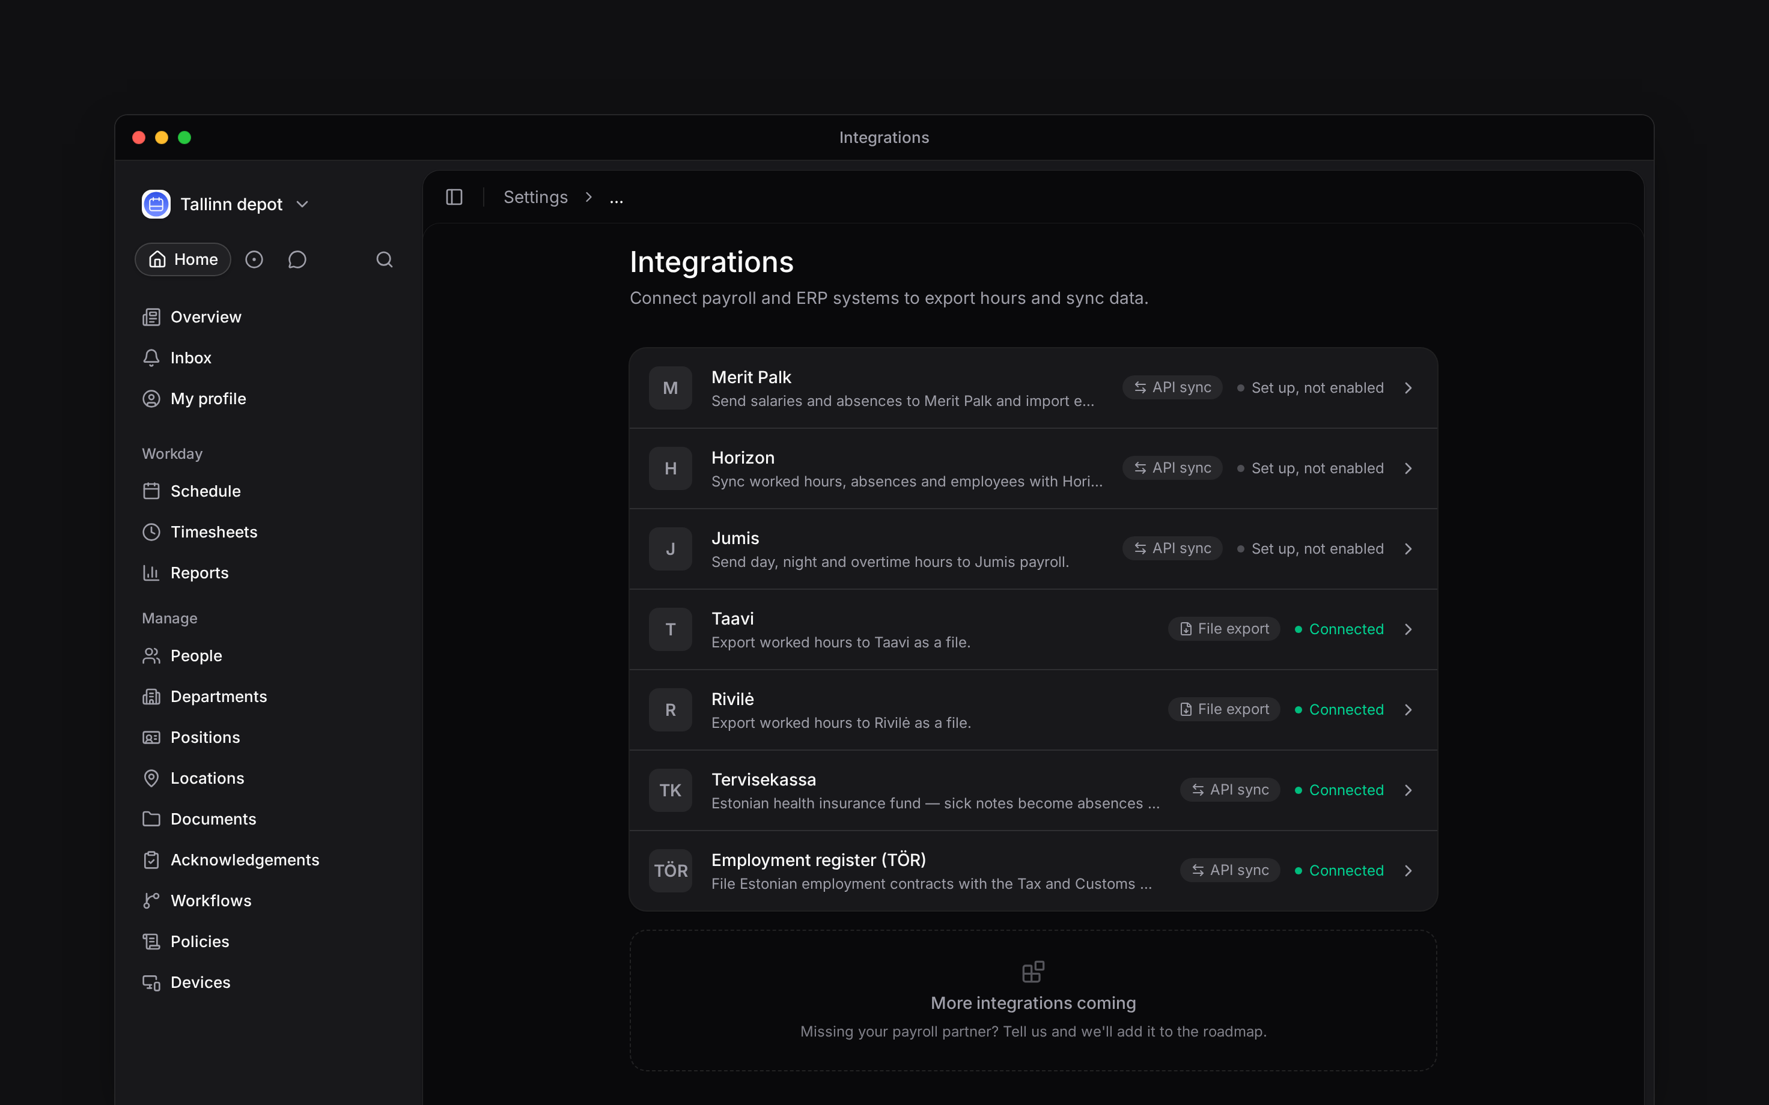Click the Merit Palk M avatar
1769x1105 pixels.
coord(671,388)
